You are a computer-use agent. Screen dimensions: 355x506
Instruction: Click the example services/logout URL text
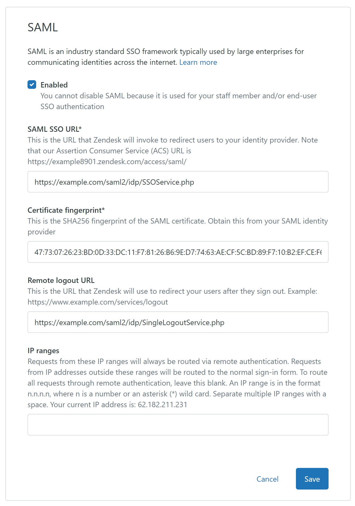tap(98, 302)
